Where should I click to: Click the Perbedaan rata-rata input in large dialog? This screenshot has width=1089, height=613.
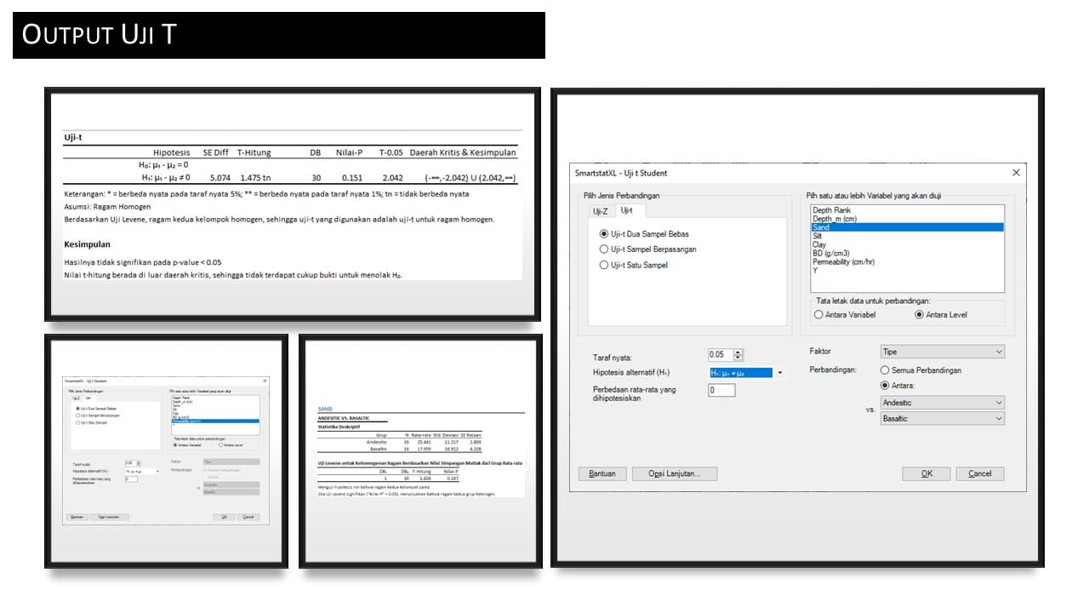coord(721,390)
